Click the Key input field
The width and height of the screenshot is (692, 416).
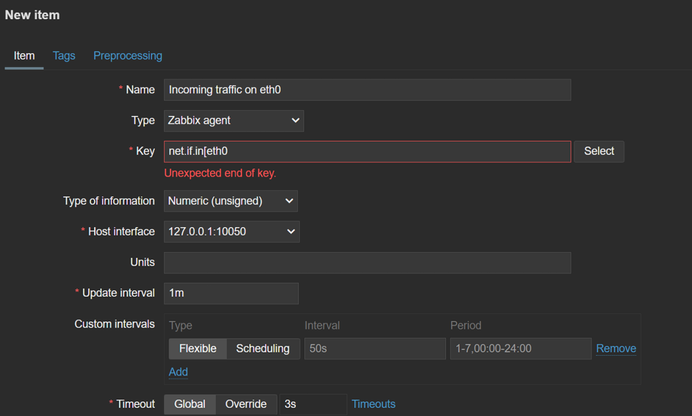367,152
